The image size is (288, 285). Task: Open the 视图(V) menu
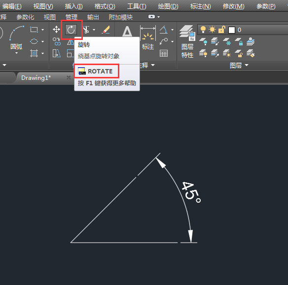(43, 6)
